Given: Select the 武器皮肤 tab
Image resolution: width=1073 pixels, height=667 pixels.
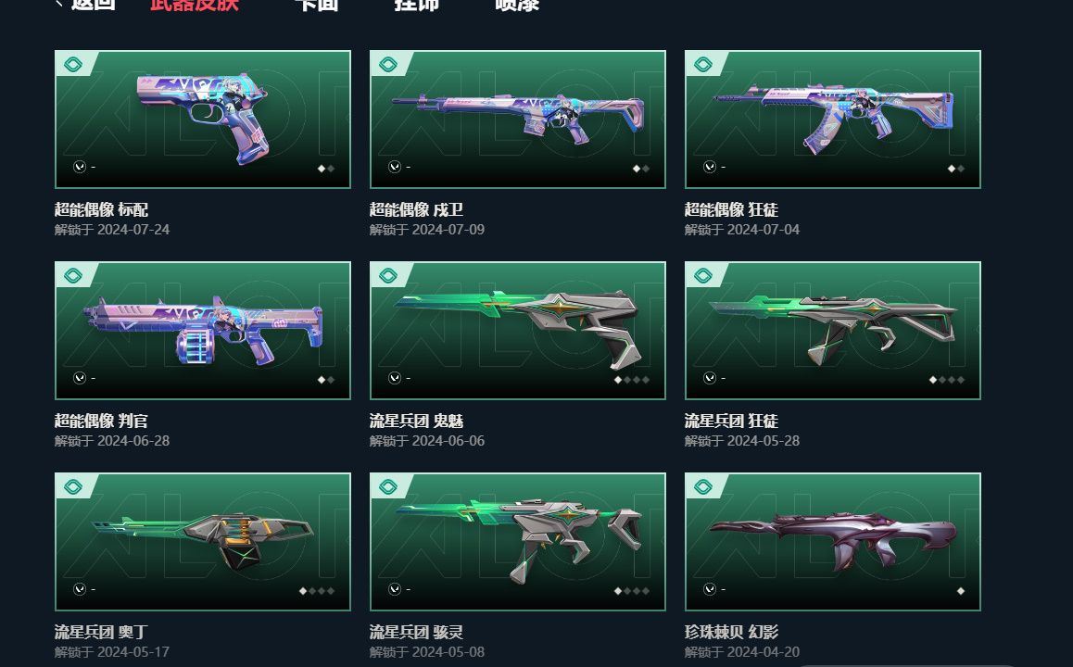Looking at the screenshot, I should (195, 4).
